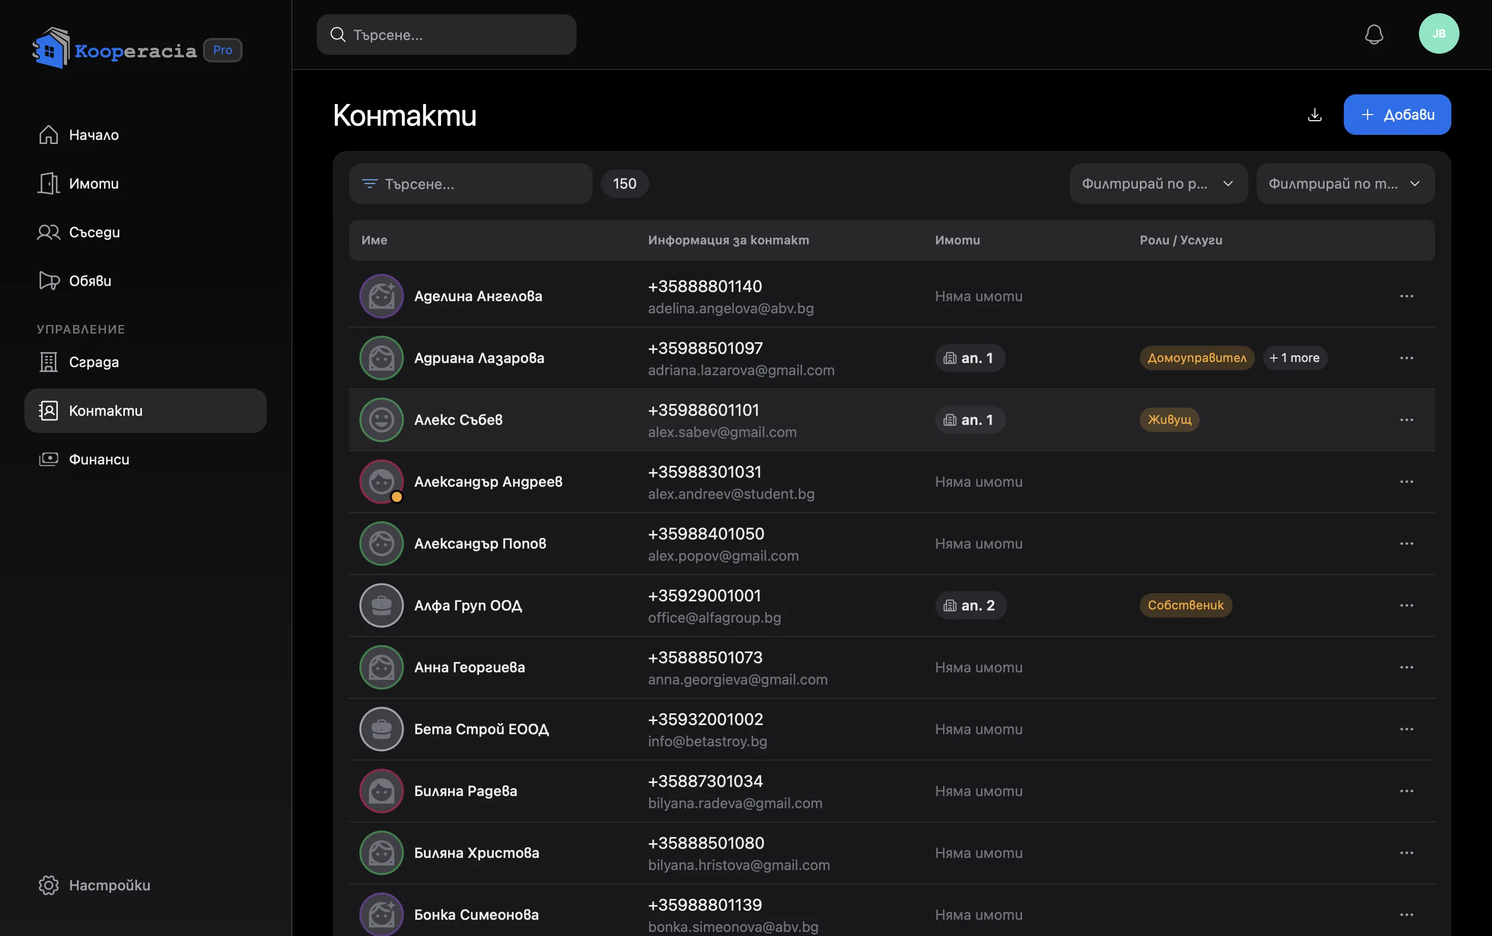1492x936 pixels.
Task: Click the Pro badge next to logo
Action: pos(222,50)
